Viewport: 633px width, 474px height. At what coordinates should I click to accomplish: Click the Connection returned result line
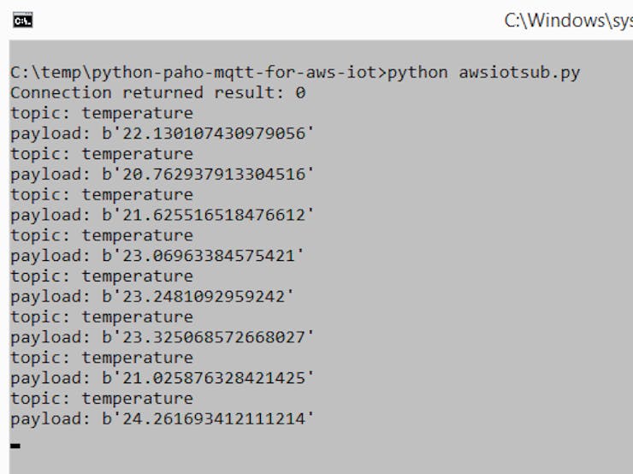point(158,93)
